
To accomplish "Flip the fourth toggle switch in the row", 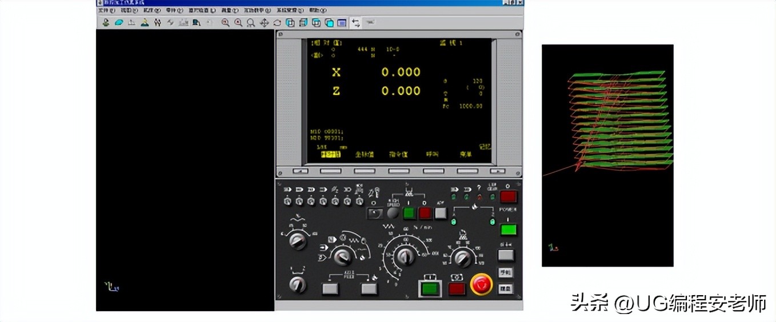I will click(323, 202).
